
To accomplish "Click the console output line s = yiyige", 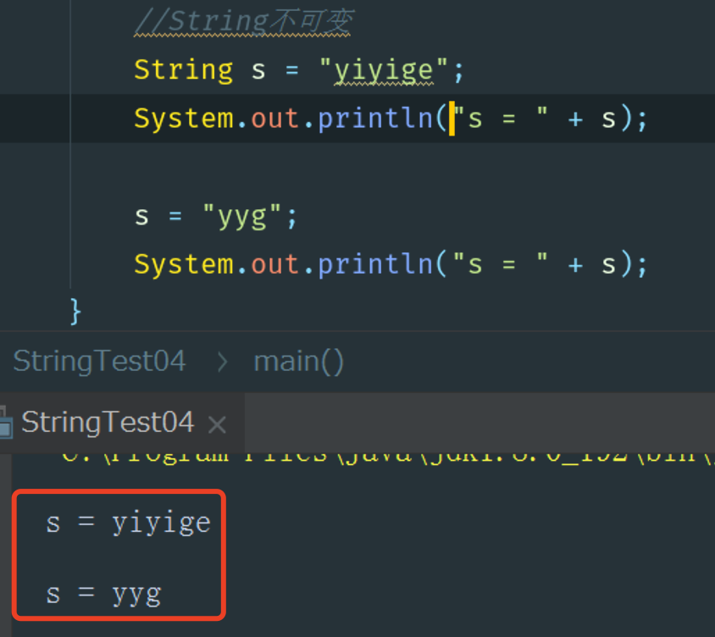I will click(128, 522).
